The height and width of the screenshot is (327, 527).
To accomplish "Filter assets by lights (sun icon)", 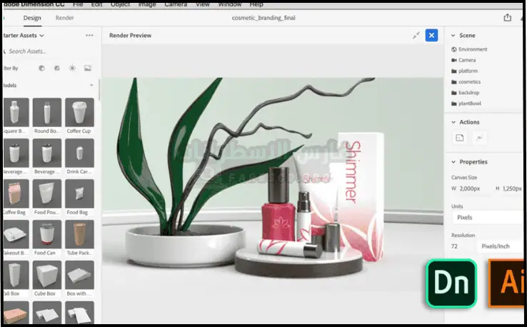I will (x=72, y=68).
